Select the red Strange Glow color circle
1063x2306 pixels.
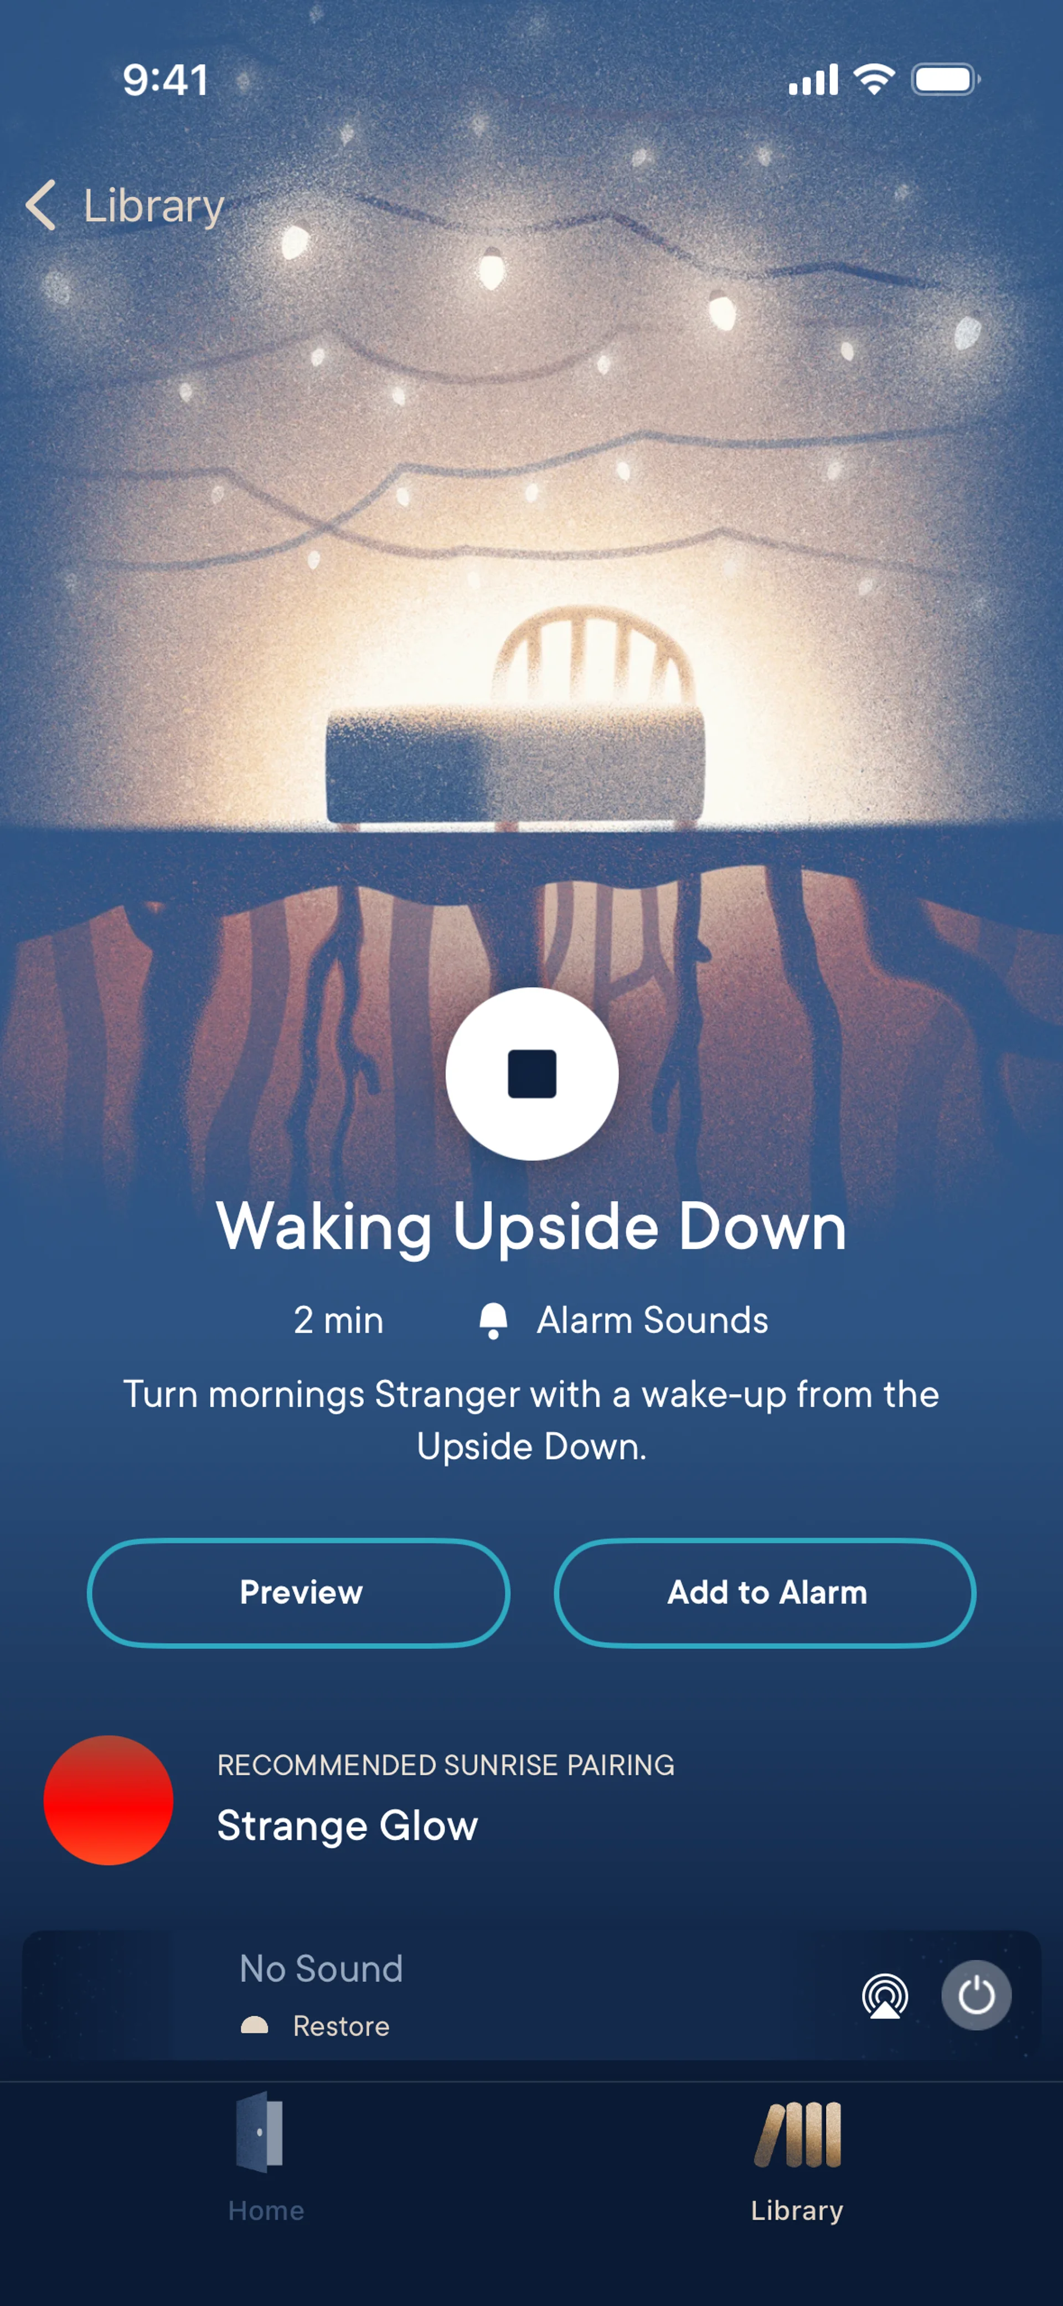(109, 1800)
